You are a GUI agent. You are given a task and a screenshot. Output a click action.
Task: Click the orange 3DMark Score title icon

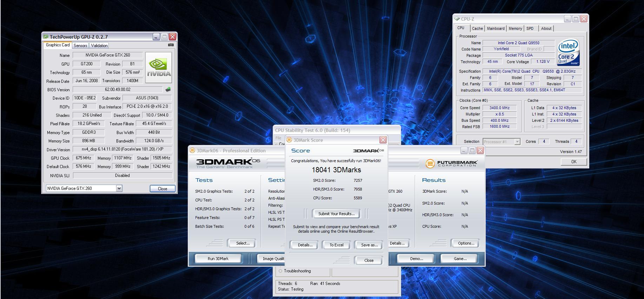pos(289,140)
